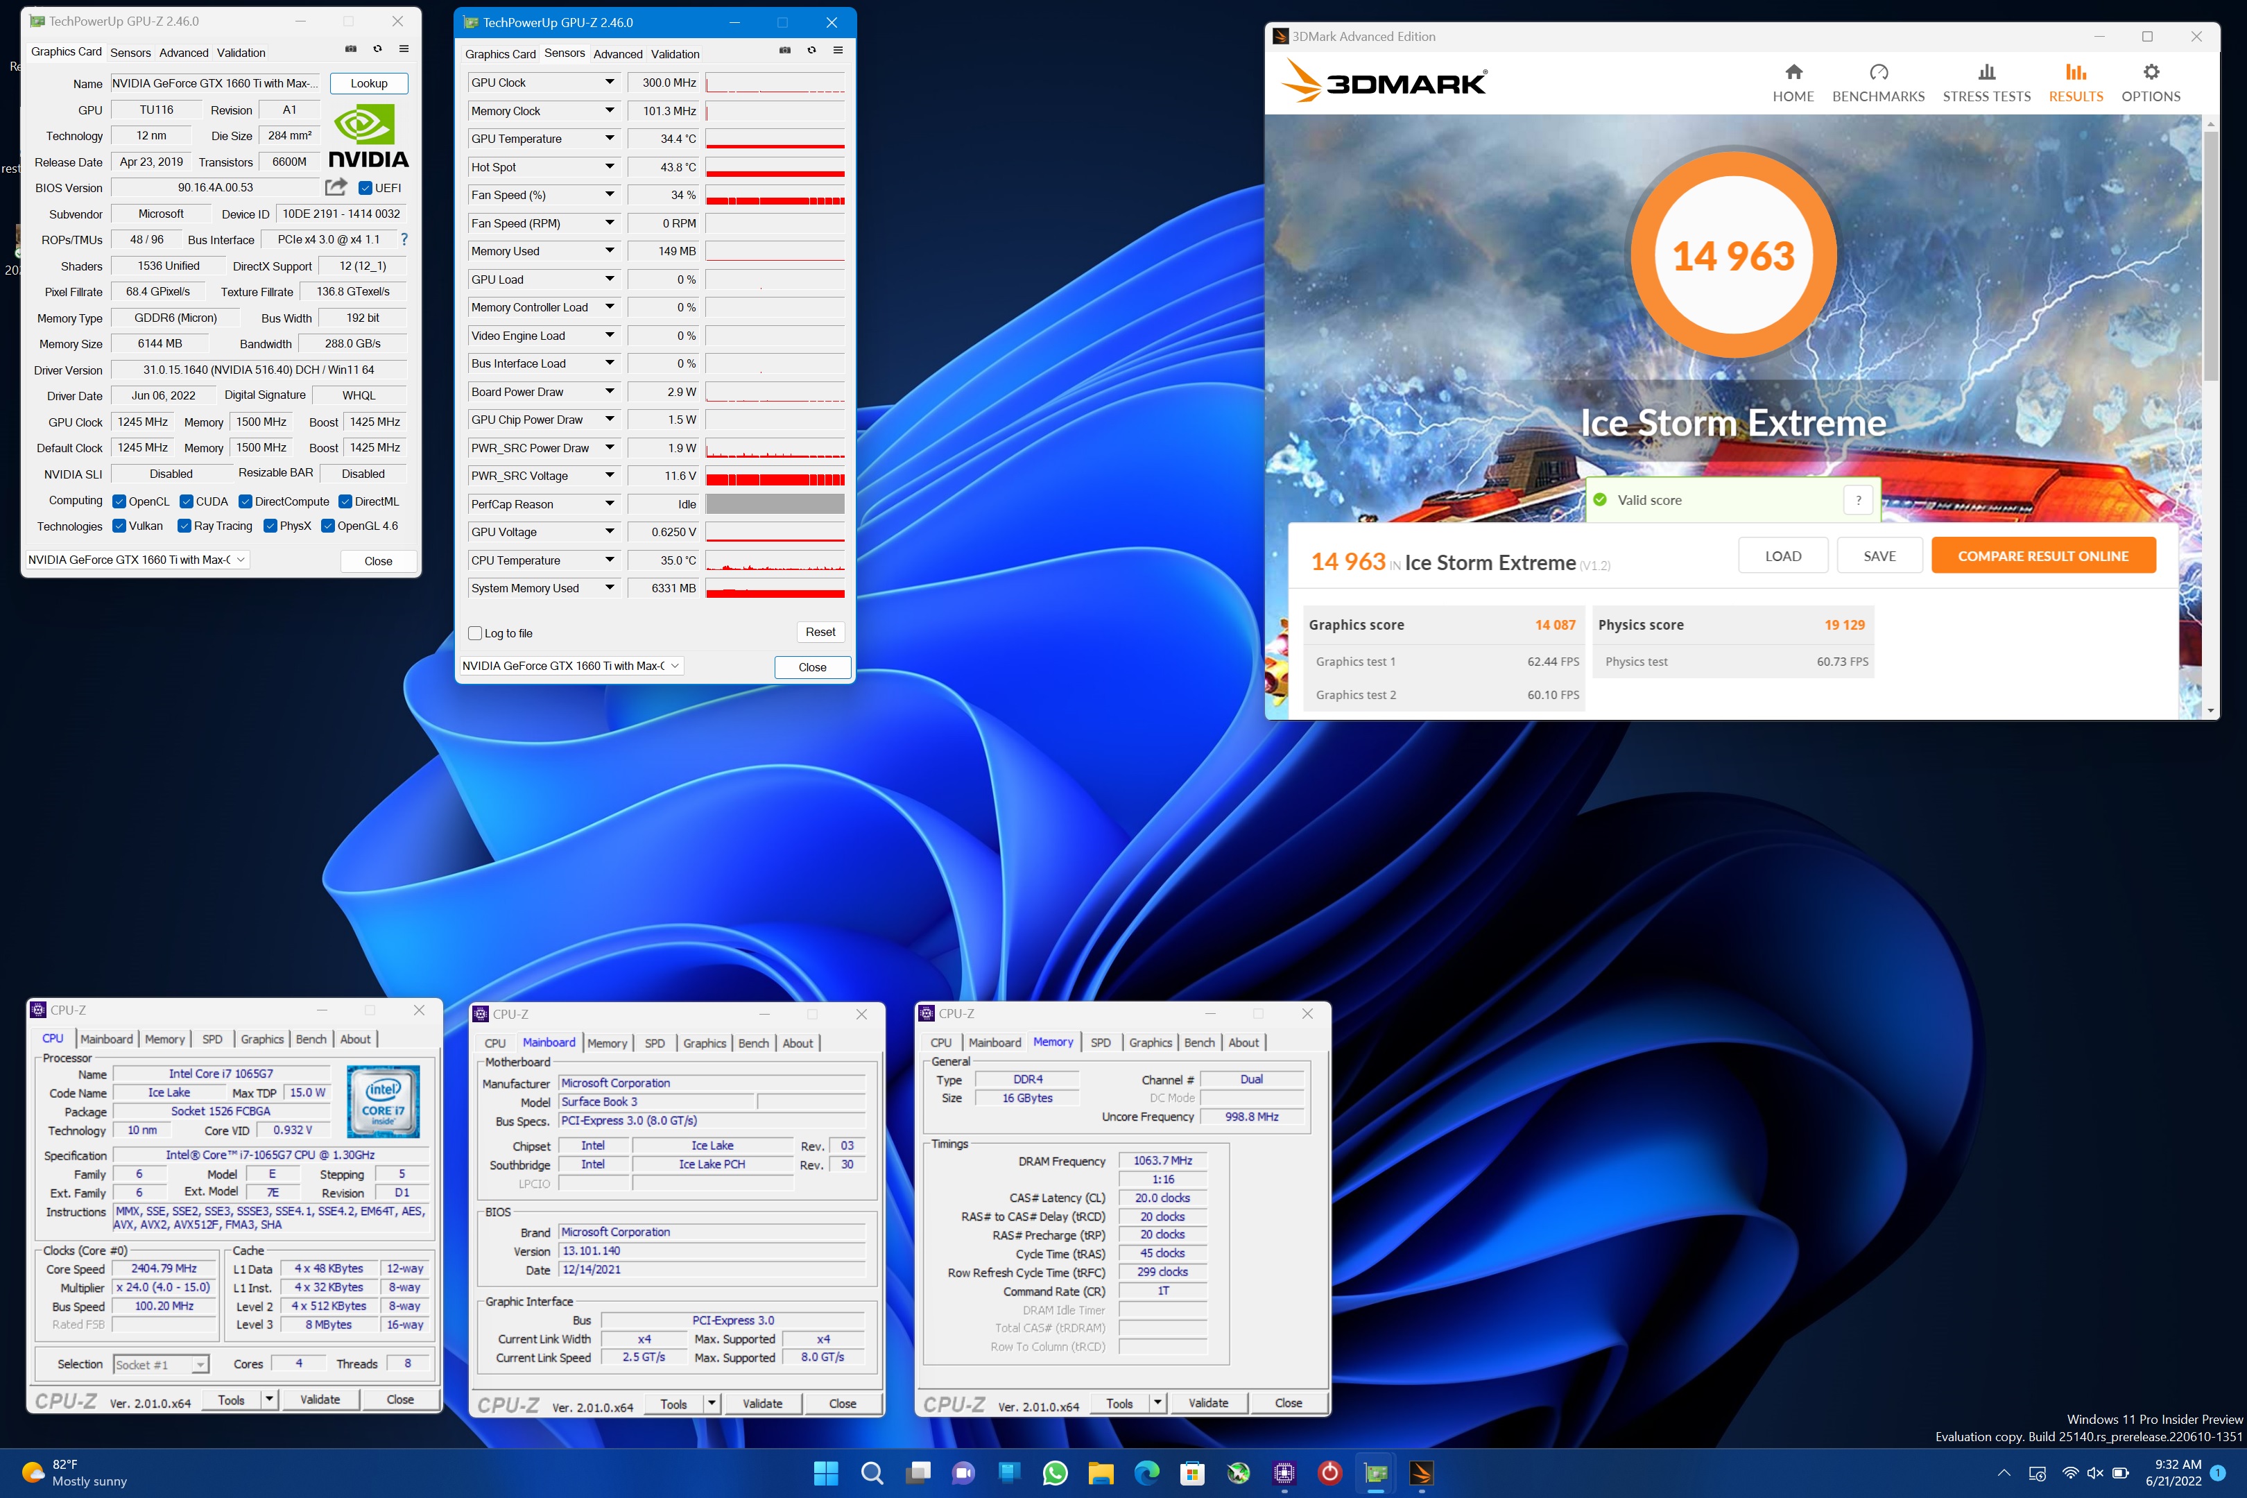The height and width of the screenshot is (1498, 2247).
Task: Open SPD tab in CPU-Z CPU window
Action: point(212,1038)
